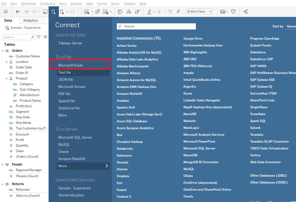Click the New Worksheet icon
The image size is (296, 202).
(87, 12)
